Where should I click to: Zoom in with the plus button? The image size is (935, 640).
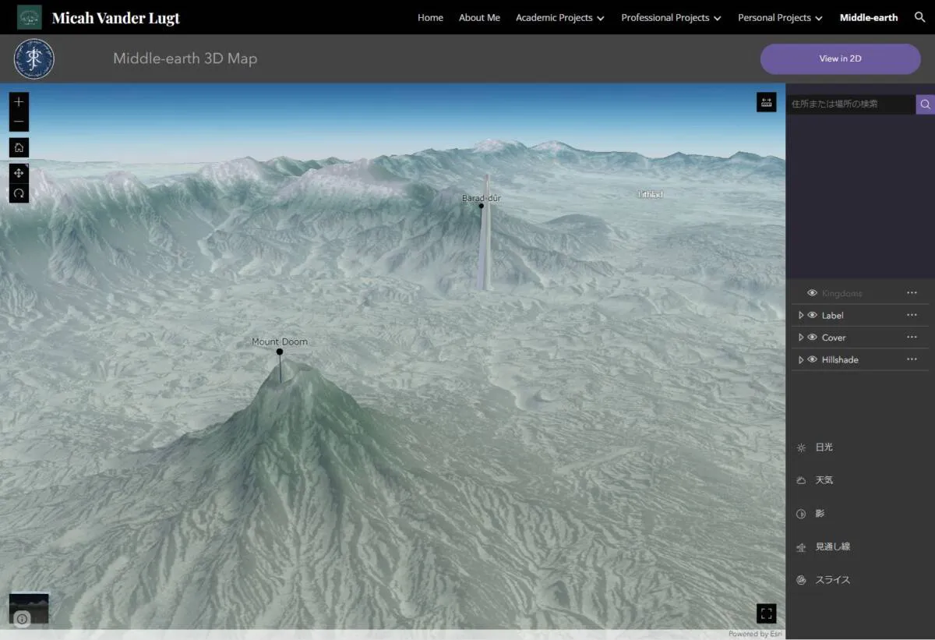19,102
